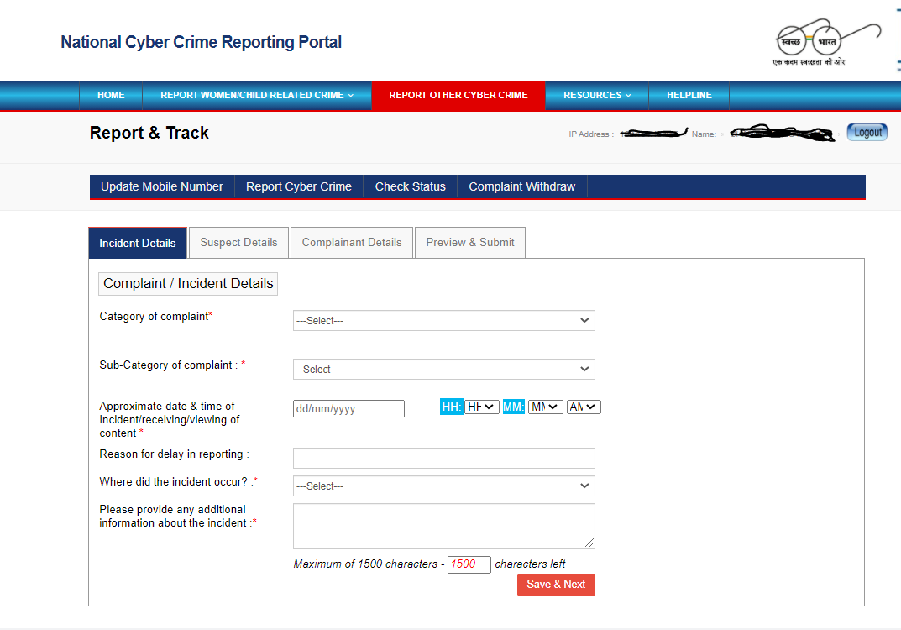Go to the HOME menu item
901x630 pixels.
tap(111, 96)
